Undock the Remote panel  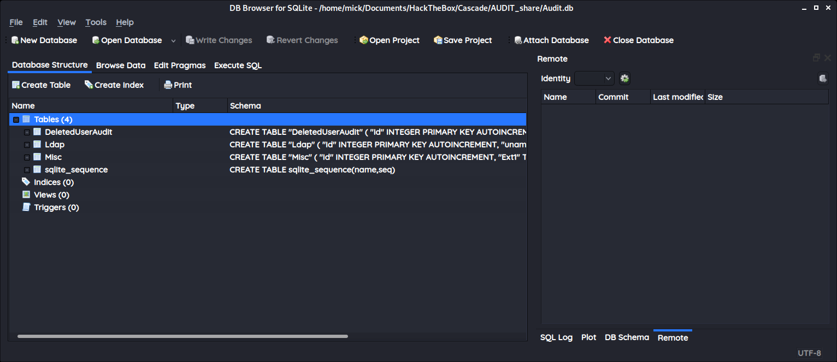[x=816, y=57]
